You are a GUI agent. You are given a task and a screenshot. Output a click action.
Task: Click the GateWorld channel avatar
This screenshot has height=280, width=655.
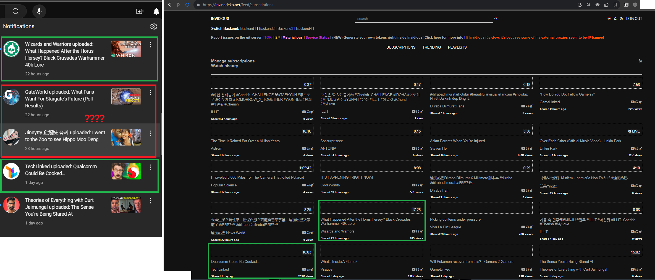11,97
